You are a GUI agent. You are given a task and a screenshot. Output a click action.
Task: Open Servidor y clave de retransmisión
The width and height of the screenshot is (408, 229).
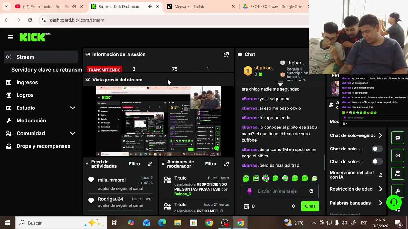(47, 70)
